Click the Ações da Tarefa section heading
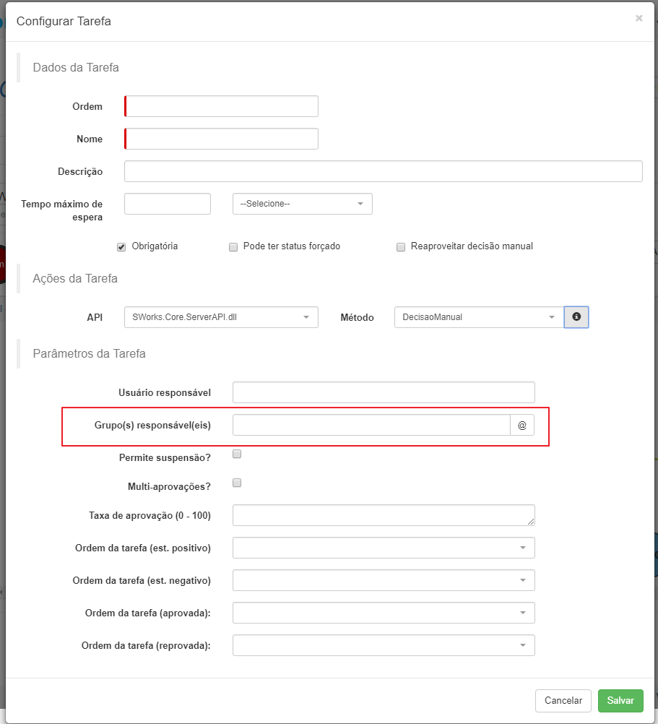 click(x=74, y=278)
